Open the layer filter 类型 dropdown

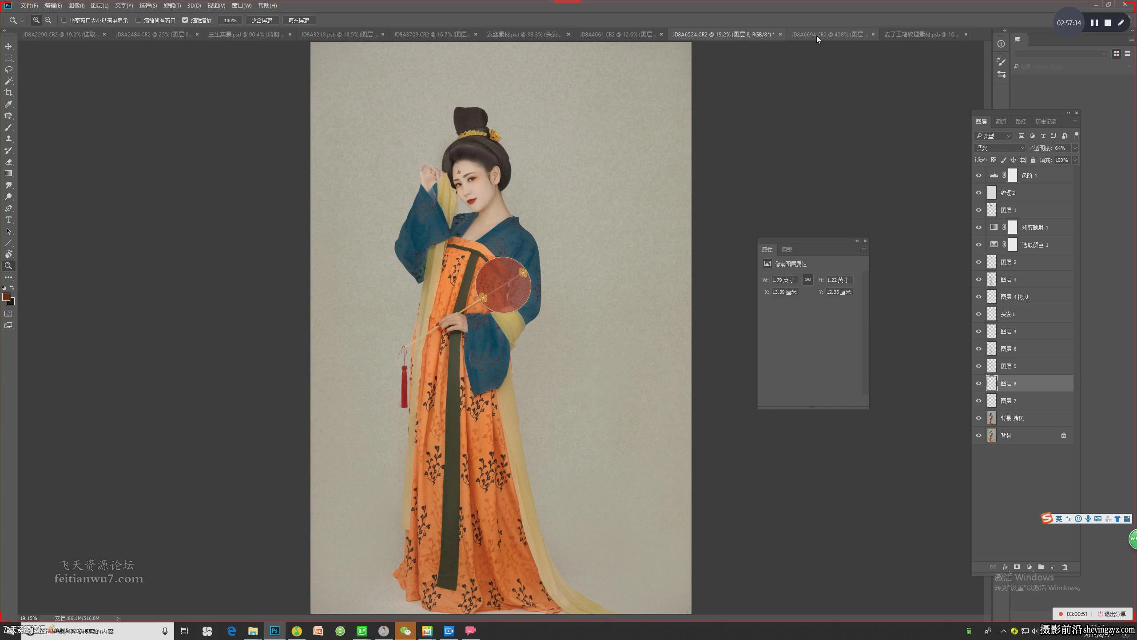[993, 136]
